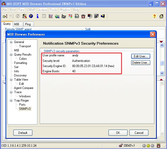Open the SNMP menu

[x=31, y=10]
